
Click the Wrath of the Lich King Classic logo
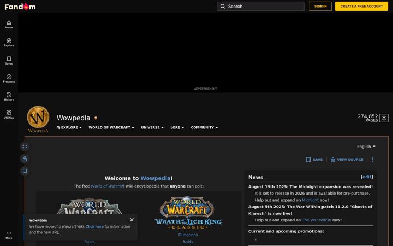click(188, 213)
